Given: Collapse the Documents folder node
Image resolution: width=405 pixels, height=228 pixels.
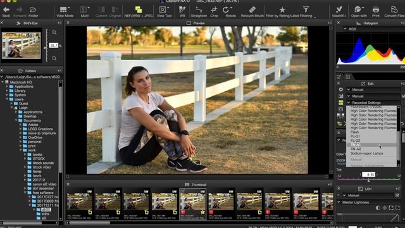Looking at the screenshot, I should tap(16, 120).
